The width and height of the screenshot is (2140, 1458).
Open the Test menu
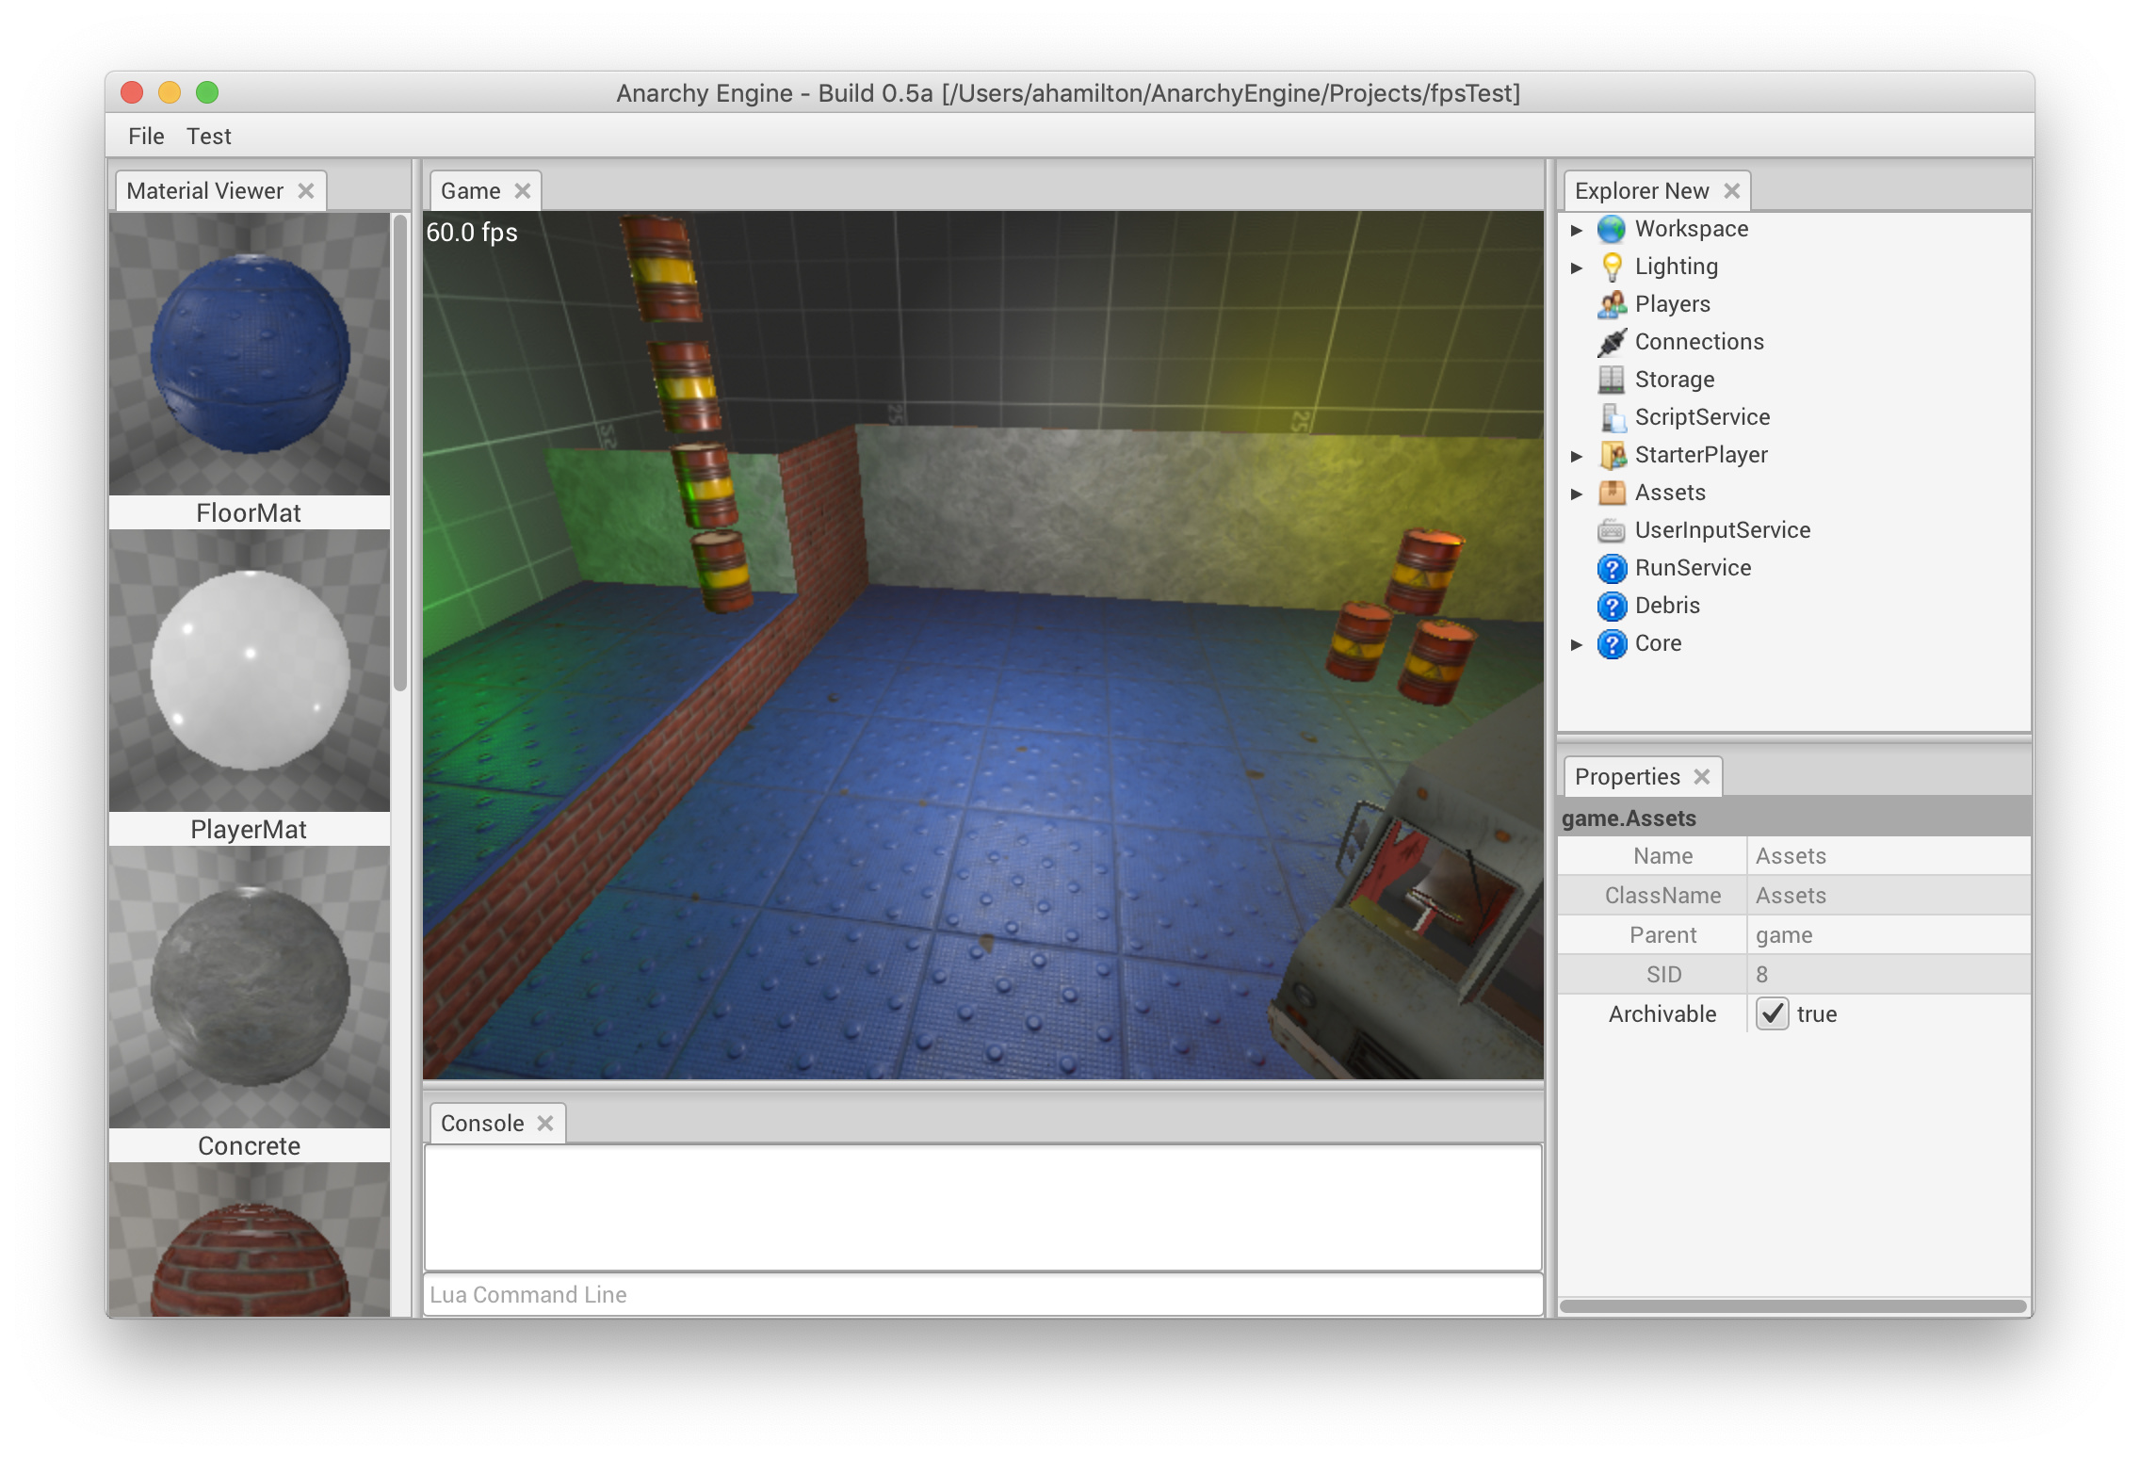click(x=208, y=137)
